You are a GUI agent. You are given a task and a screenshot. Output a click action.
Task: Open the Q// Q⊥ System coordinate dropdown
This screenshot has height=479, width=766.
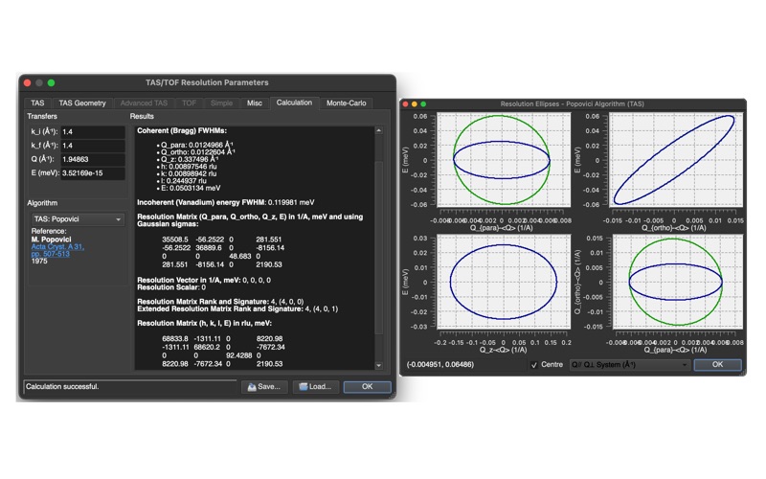(630, 365)
